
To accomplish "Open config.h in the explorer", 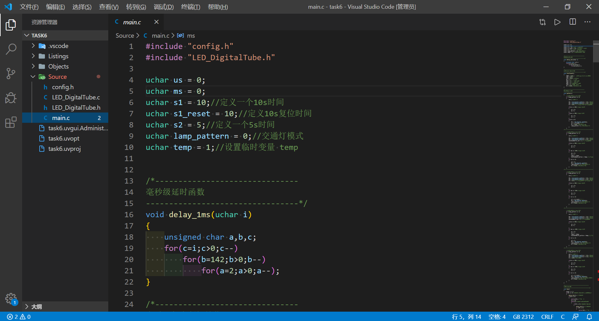I will pos(66,87).
